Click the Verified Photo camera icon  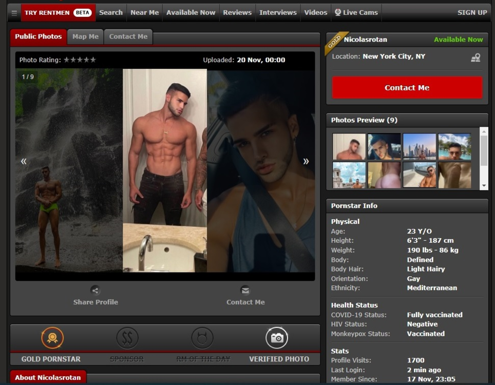click(277, 338)
